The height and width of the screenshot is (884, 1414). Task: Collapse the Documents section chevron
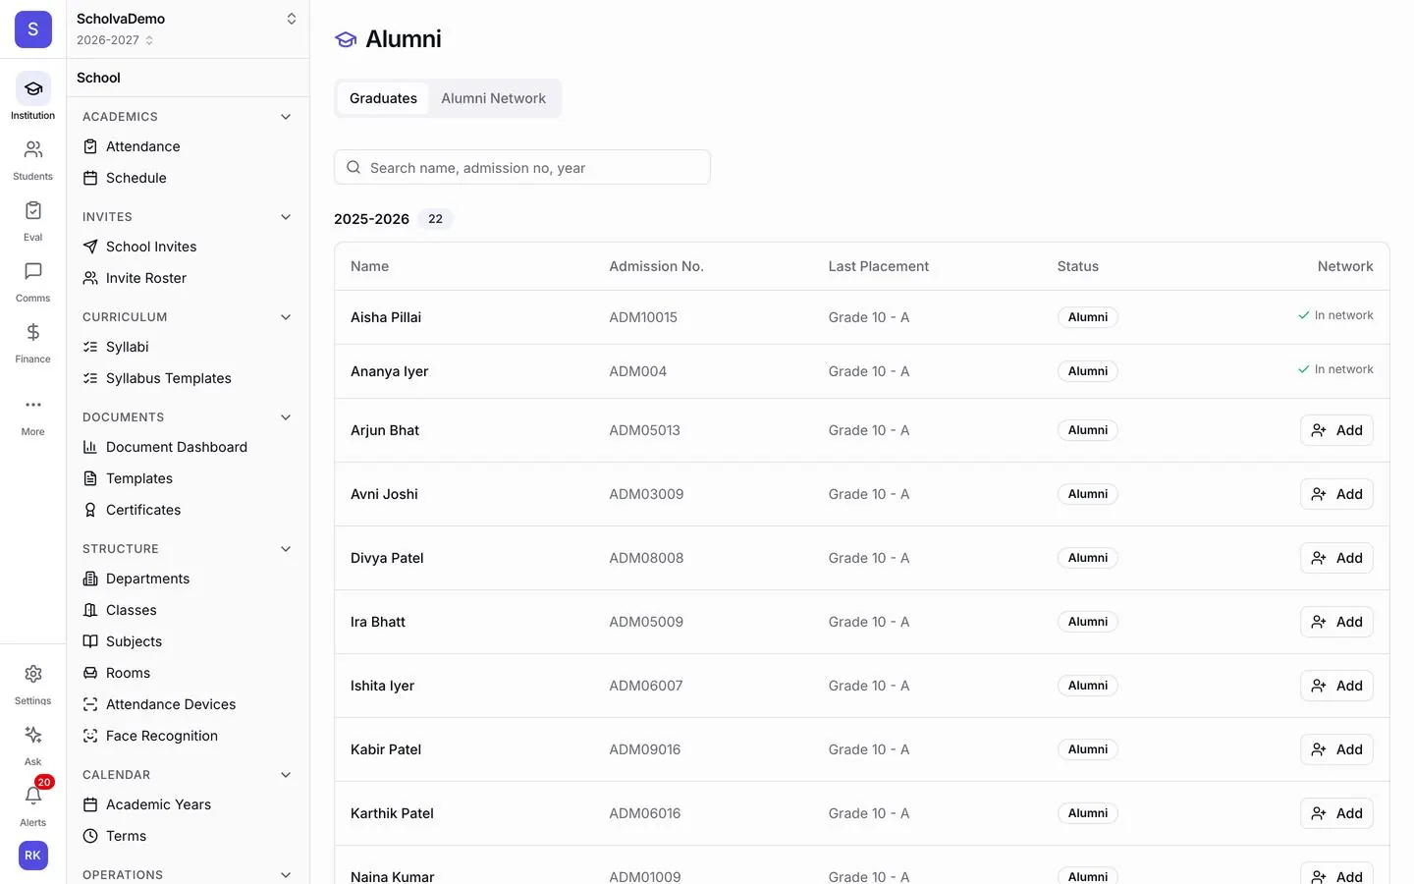click(286, 417)
